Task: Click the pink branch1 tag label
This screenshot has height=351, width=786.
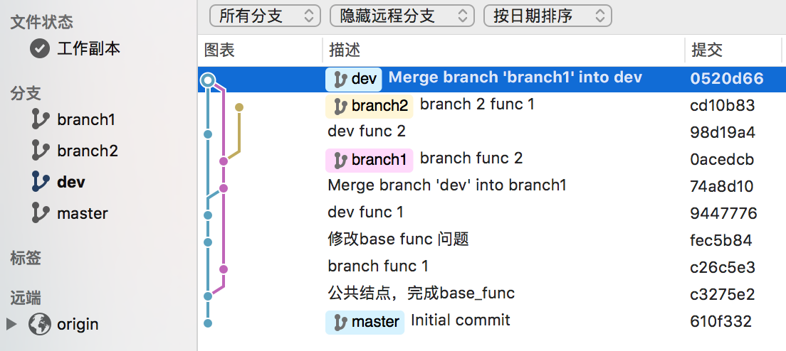Action: [x=369, y=160]
